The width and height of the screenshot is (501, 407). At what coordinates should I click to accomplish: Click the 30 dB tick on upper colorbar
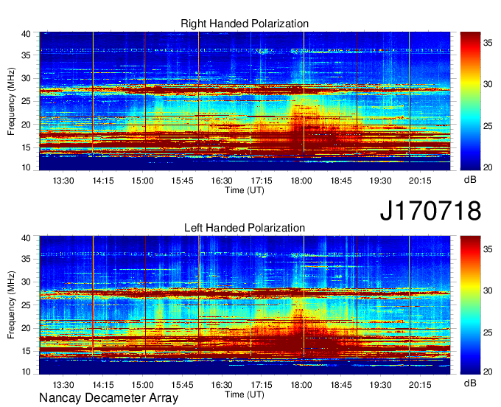click(x=488, y=84)
